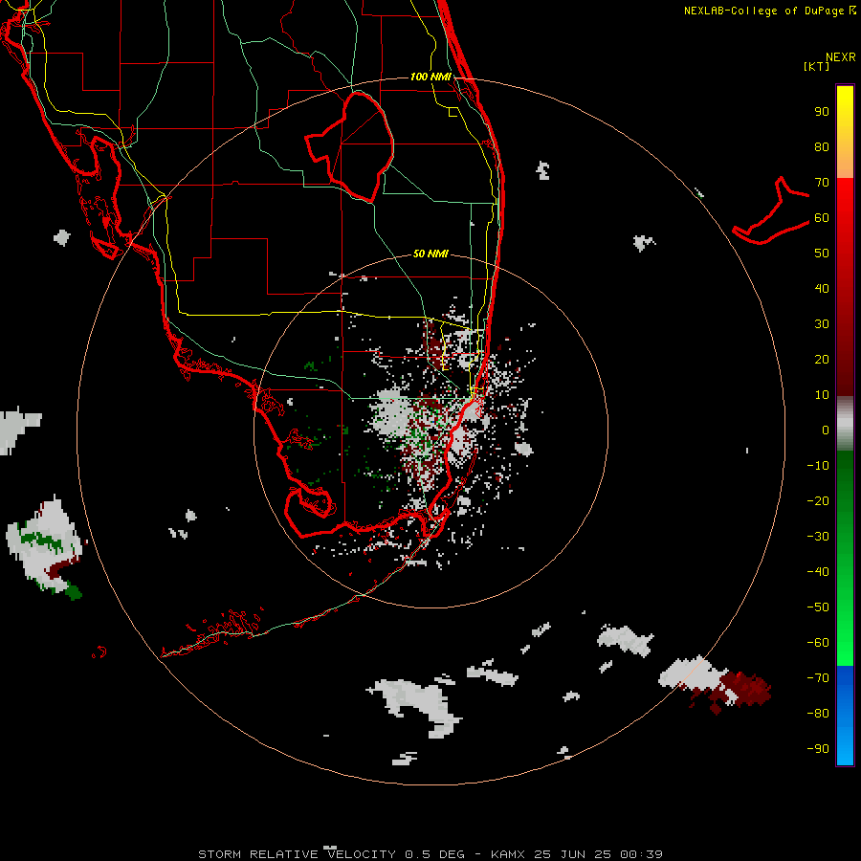Viewport: 861px width, 861px height.
Task: Select the 0 value on velocity scale
Action: tap(826, 430)
